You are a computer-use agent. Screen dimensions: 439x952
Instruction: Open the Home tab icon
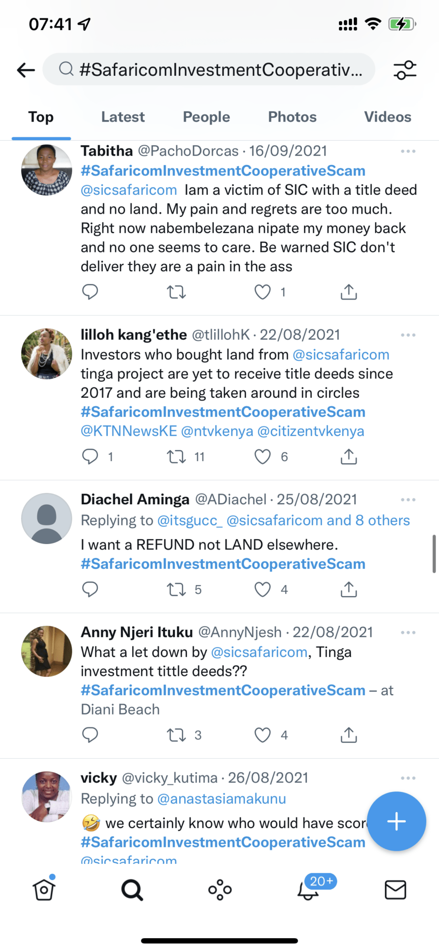pos(44,890)
